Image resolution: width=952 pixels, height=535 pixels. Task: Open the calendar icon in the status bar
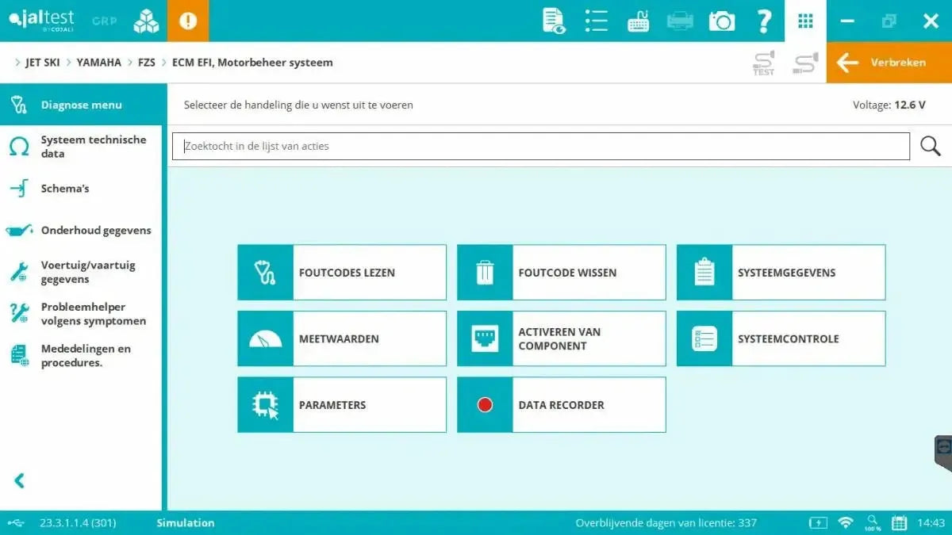(899, 522)
